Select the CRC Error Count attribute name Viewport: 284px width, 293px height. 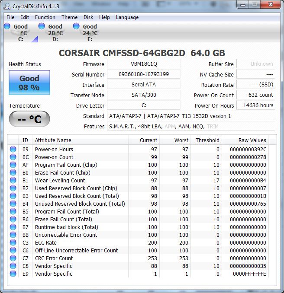click(54, 258)
